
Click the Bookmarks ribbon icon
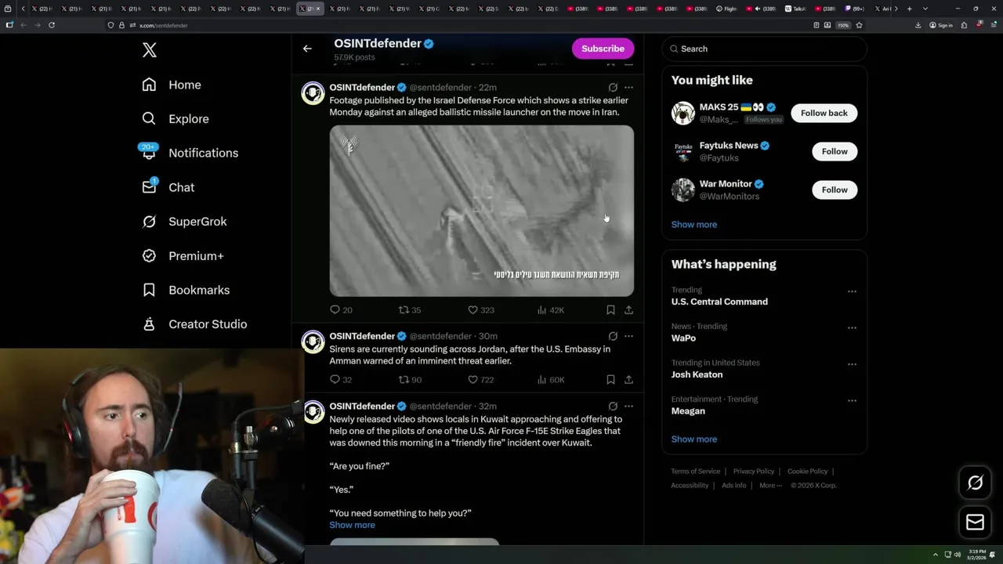point(149,290)
